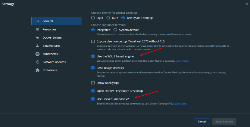Image resolution: width=250 pixels, height=127 pixels.
Task: Click the Cancel button
Action: 202,122
